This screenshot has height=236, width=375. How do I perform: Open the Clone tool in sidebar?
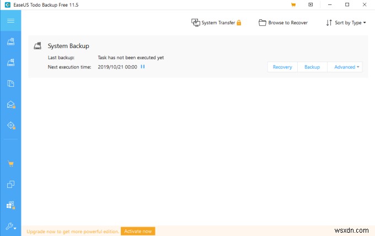10,184
